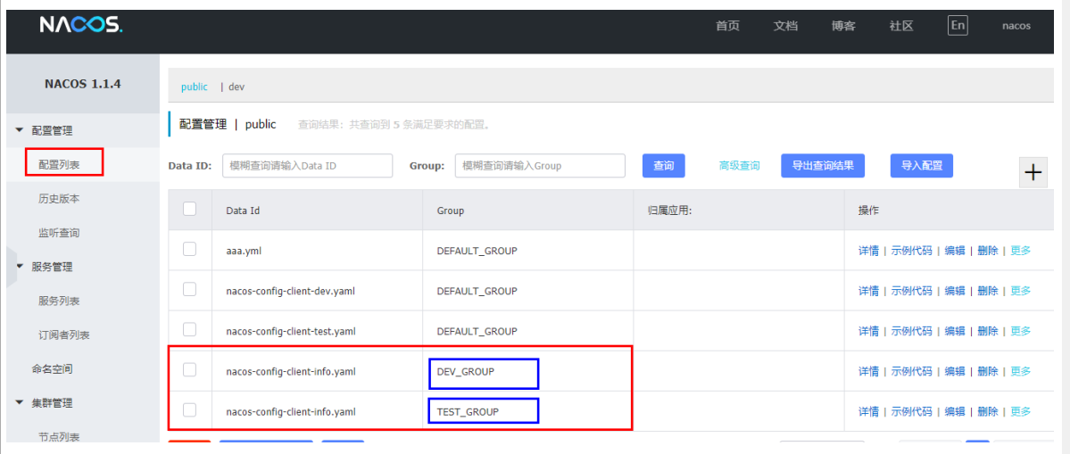Switch to the public namespace tab
Screen dimensions: 1070x454
pos(195,87)
